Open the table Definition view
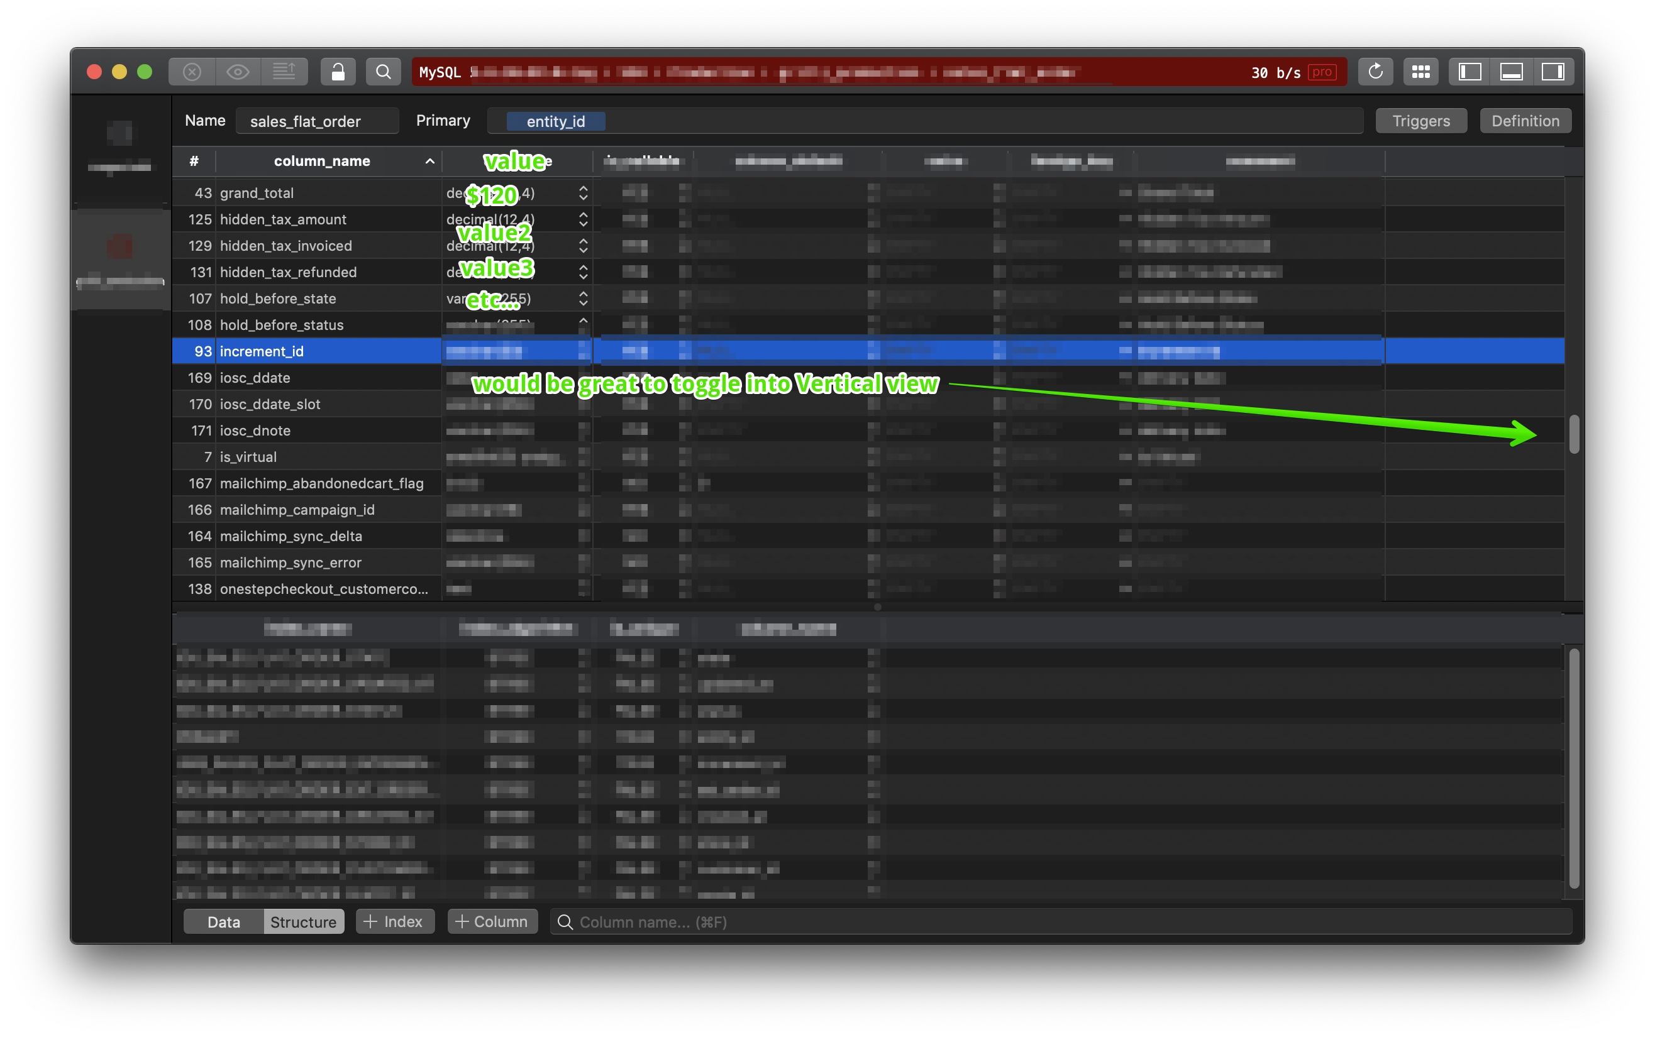 click(x=1525, y=121)
